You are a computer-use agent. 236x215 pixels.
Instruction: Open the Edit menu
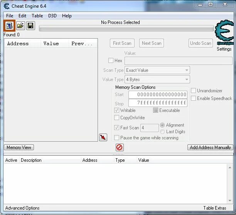pyautogui.click(x=22, y=16)
